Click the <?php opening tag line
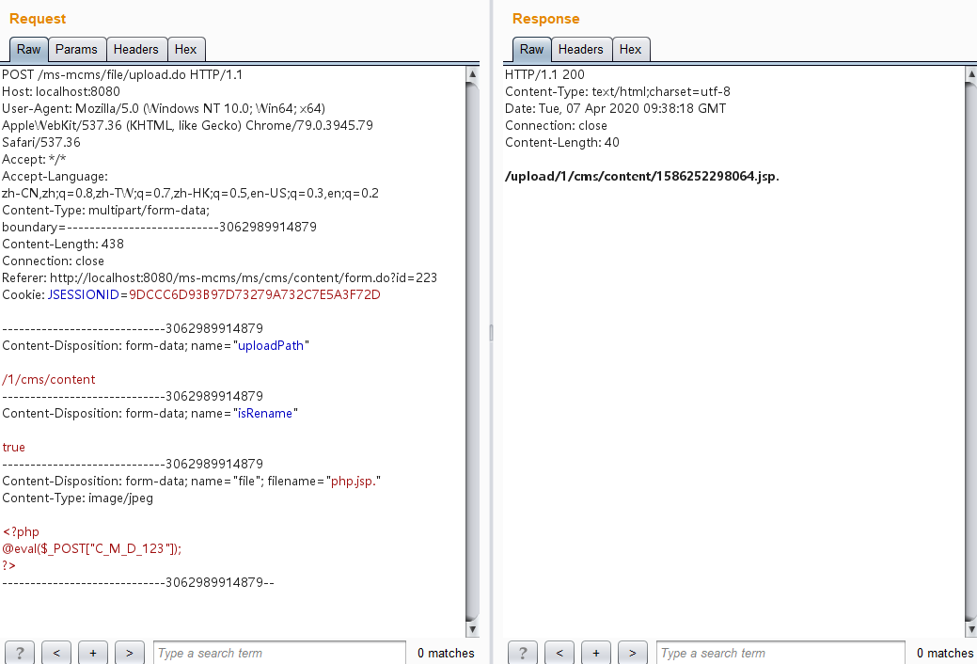 pyautogui.click(x=21, y=531)
